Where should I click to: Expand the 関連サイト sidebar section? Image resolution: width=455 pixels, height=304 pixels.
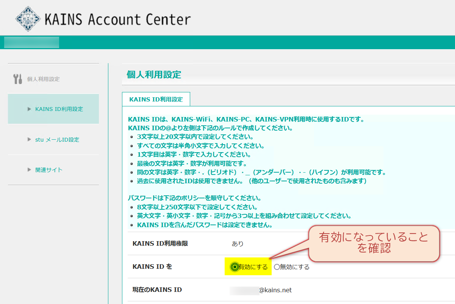tap(49, 170)
